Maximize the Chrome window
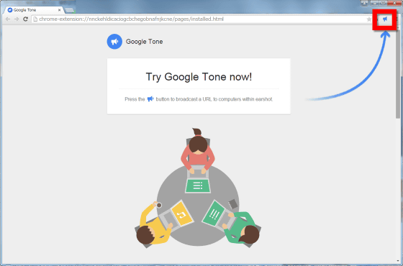403x266 pixels. pos(383,3)
